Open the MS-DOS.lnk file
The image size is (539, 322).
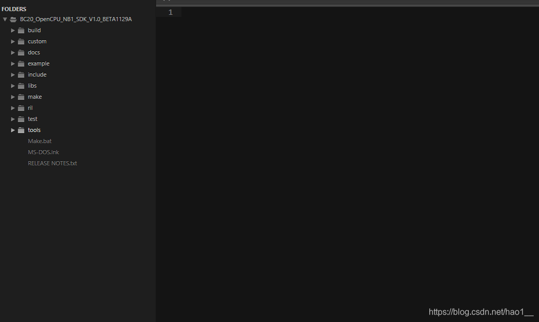tap(43, 152)
